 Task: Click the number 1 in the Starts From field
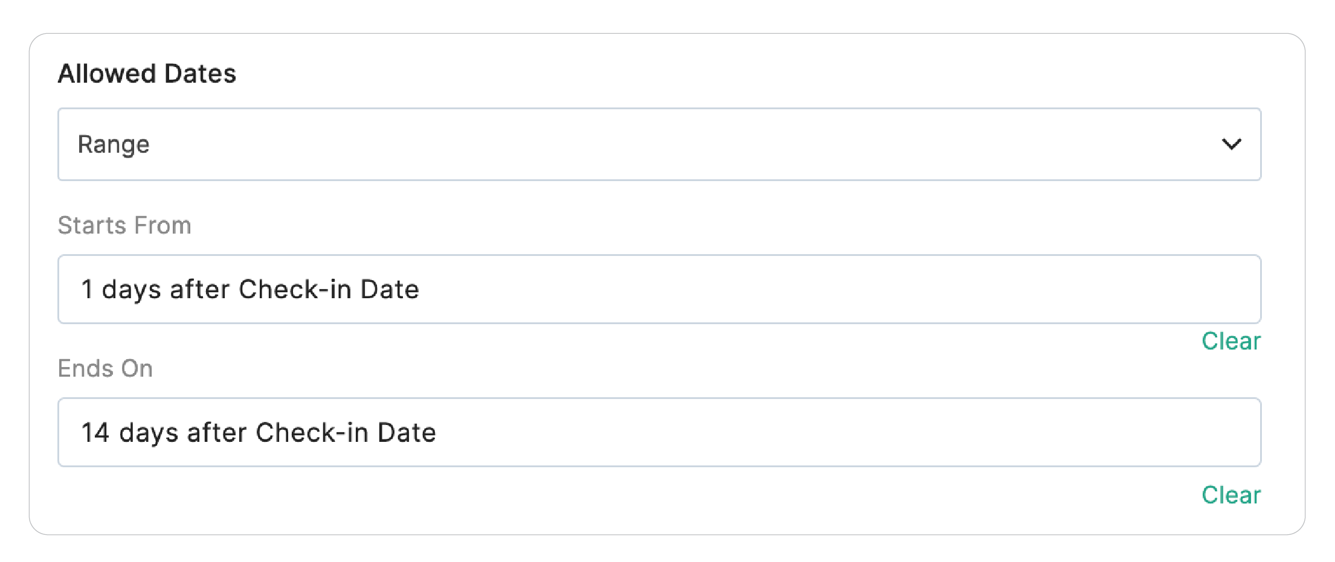[87, 289]
